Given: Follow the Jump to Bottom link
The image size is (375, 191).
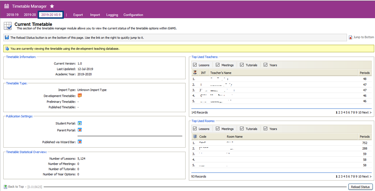Looking at the screenshot, I should (x=363, y=37).
